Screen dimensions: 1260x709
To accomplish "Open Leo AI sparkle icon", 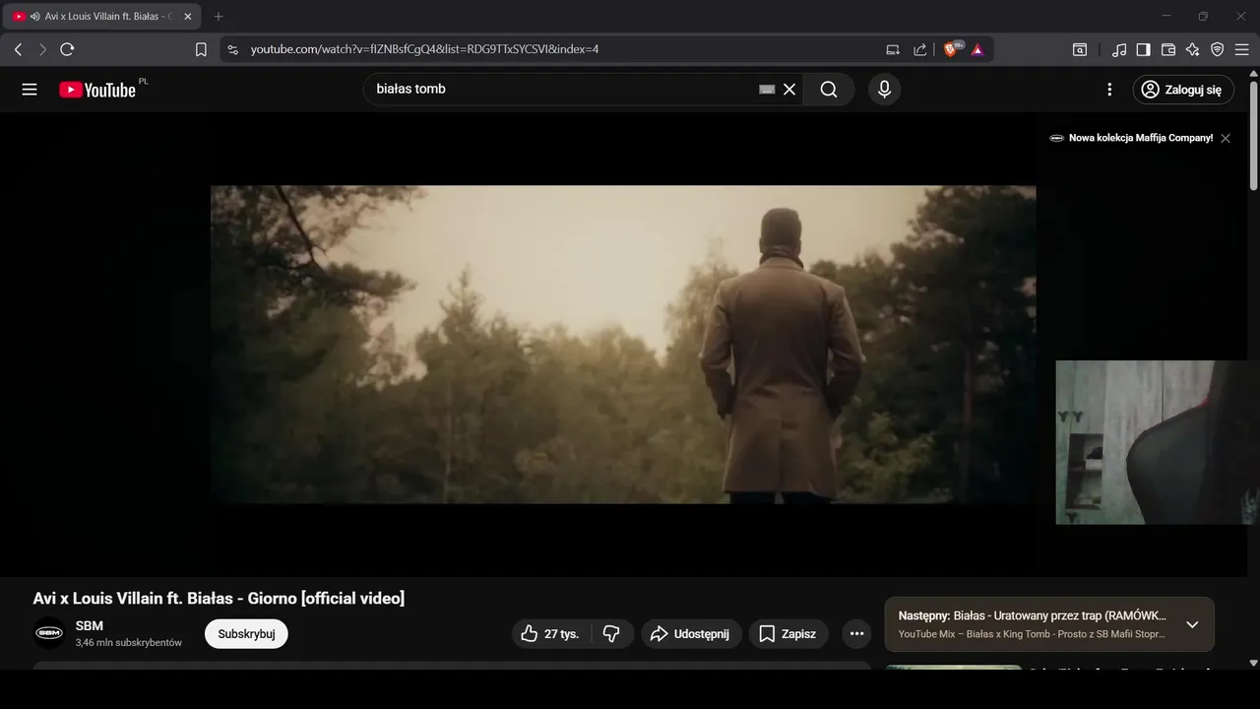I will coord(1193,49).
